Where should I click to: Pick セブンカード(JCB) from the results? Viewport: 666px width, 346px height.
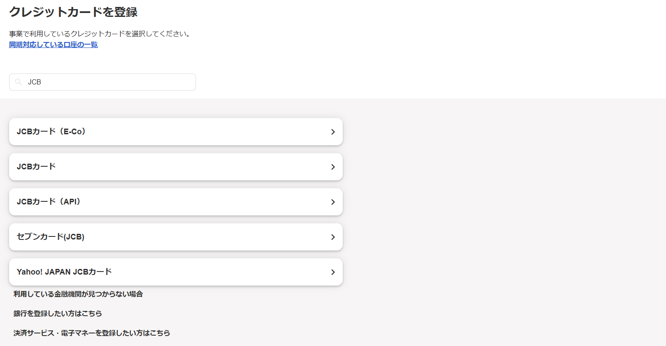click(x=50, y=237)
